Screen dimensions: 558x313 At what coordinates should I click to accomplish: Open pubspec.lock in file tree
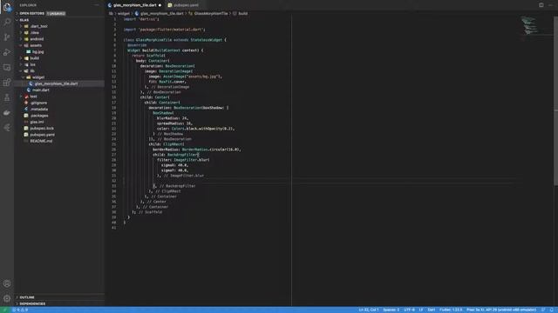coord(42,129)
